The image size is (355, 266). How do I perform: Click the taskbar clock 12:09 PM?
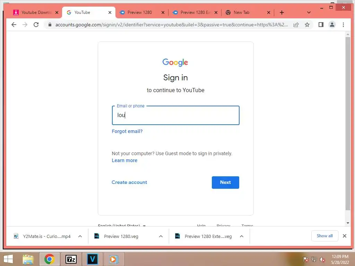pos(340,257)
